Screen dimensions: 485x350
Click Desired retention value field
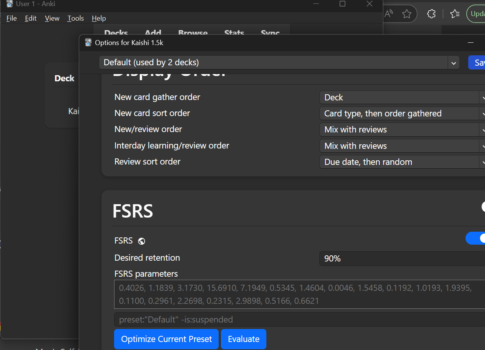pyautogui.click(x=402, y=258)
